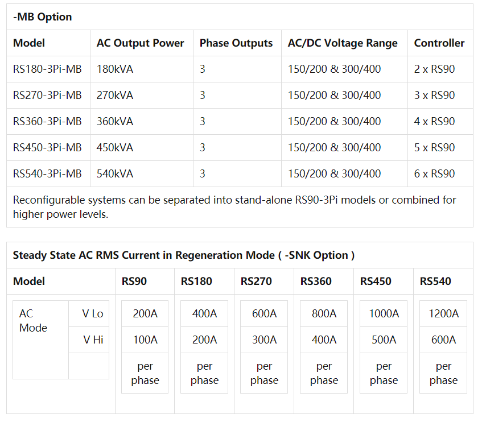Select the 1200A current value
This screenshot has height=422, width=486.
tap(443, 314)
